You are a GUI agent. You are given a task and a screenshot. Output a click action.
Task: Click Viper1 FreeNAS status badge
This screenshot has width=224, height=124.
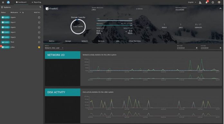[x=5, y=32]
